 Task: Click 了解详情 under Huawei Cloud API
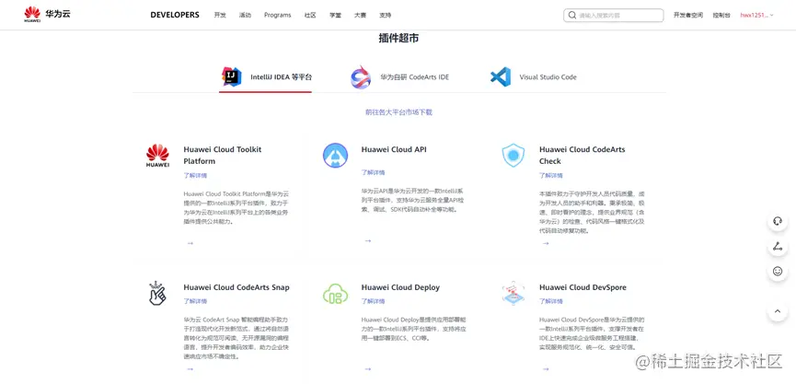(373, 172)
